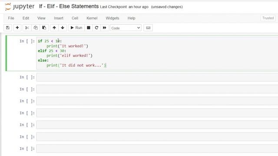Image resolution: width=278 pixels, height=156 pixels.
Task: Click the Jupyter logo
Action: click(20, 6)
